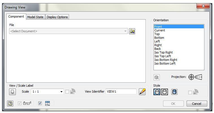
Task: Switch to the Model State tab
Action: pyautogui.click(x=35, y=17)
